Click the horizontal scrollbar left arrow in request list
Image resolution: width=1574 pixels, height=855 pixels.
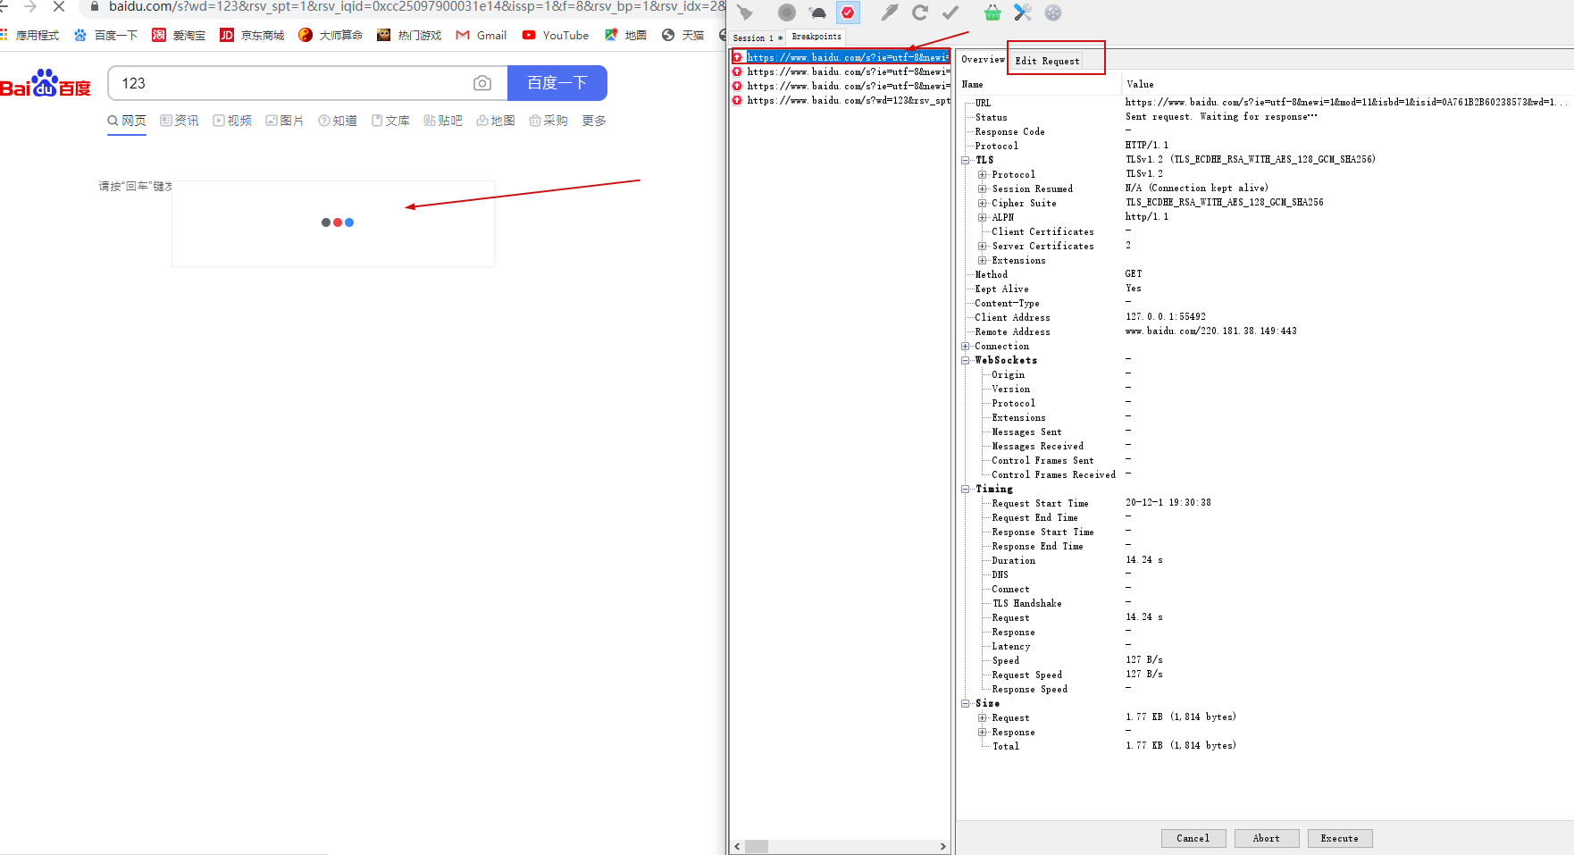tap(737, 846)
